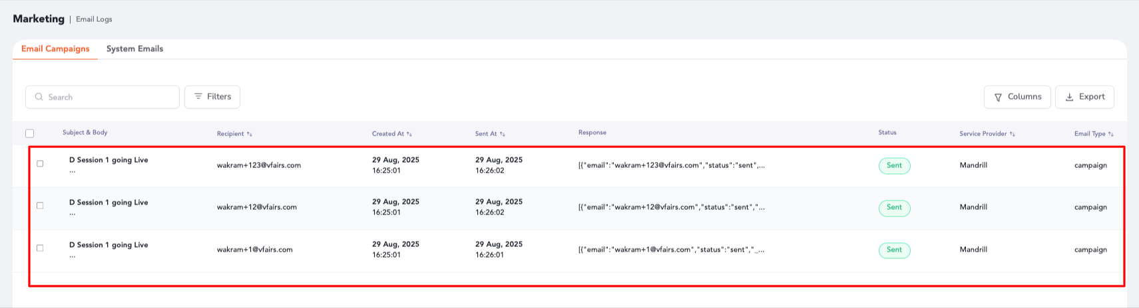Select the Email Campaigns tab

pyautogui.click(x=55, y=49)
